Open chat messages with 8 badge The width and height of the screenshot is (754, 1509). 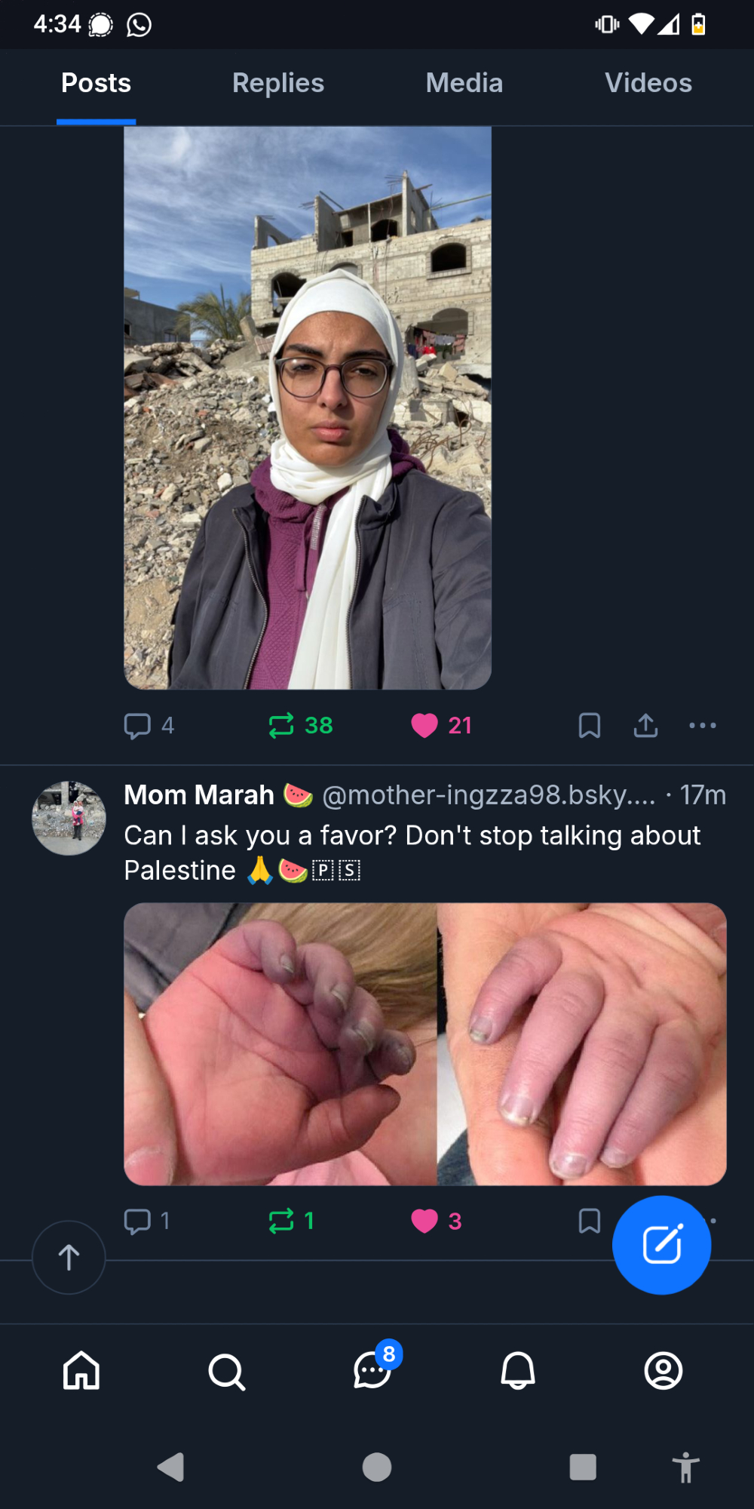tap(372, 1370)
